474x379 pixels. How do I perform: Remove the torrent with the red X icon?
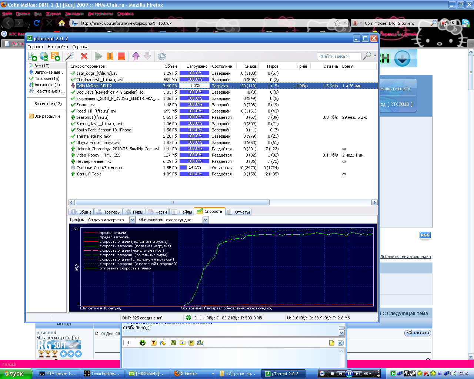(x=84, y=56)
